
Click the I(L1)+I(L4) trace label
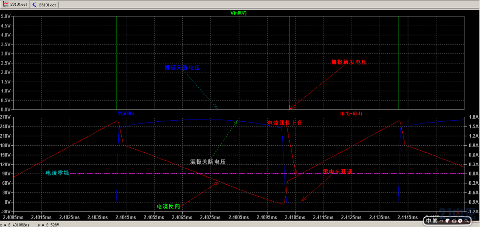(351, 114)
